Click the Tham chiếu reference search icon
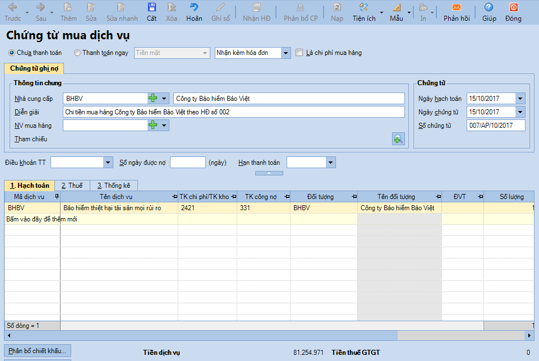 [x=398, y=139]
